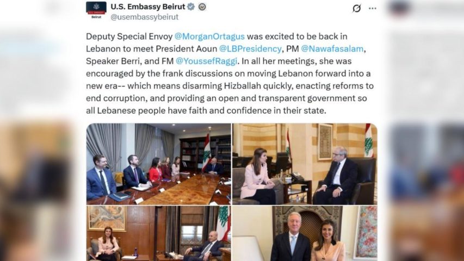Click the Grok circle-slash icon
The height and width of the screenshot is (261, 464).
357,8
